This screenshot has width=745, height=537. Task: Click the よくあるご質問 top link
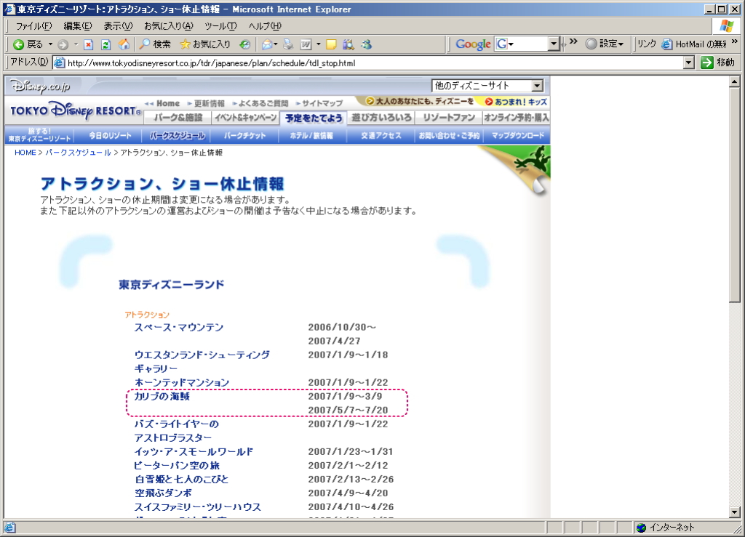pyautogui.click(x=263, y=103)
